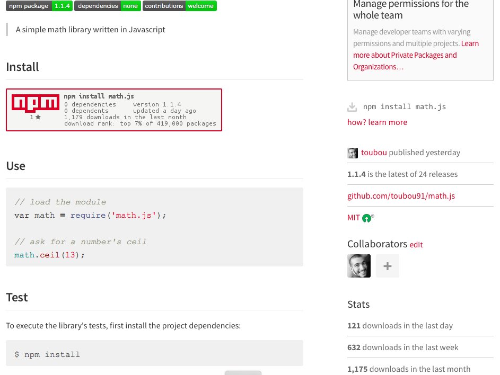Image resolution: width=500 pixels, height=375 pixels.
Task: Click the Use section heading
Action: (x=15, y=166)
